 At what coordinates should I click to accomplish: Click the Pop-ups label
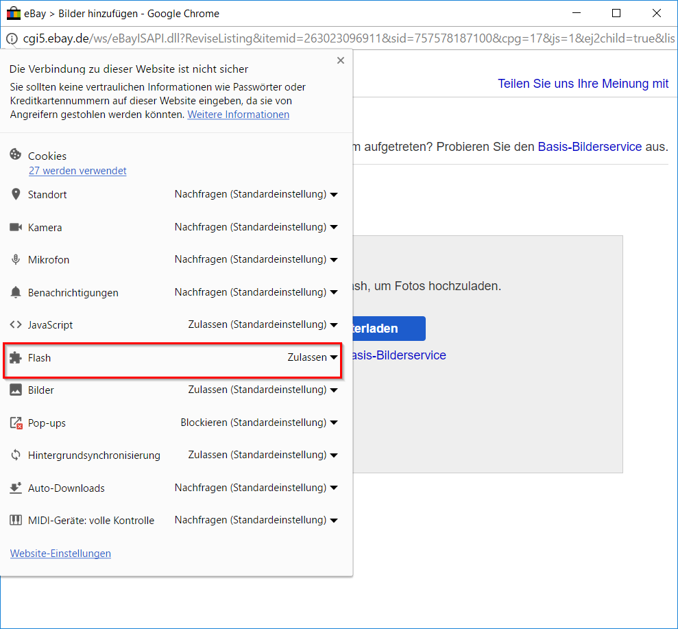[x=47, y=423]
